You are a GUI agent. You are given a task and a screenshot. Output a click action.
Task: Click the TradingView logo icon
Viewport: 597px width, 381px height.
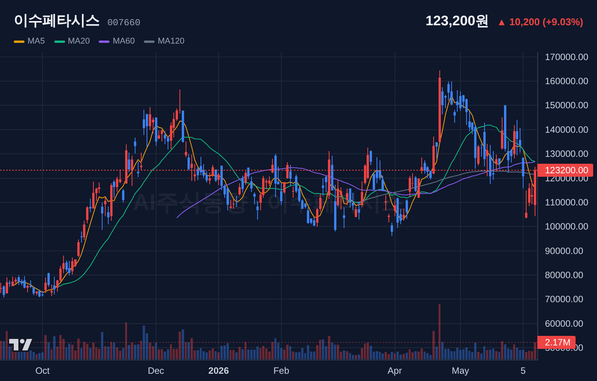[x=20, y=345]
